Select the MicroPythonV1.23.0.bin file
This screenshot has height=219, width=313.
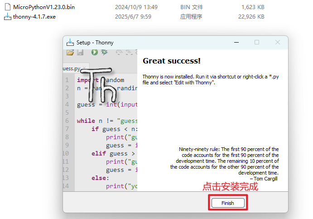coord(44,7)
